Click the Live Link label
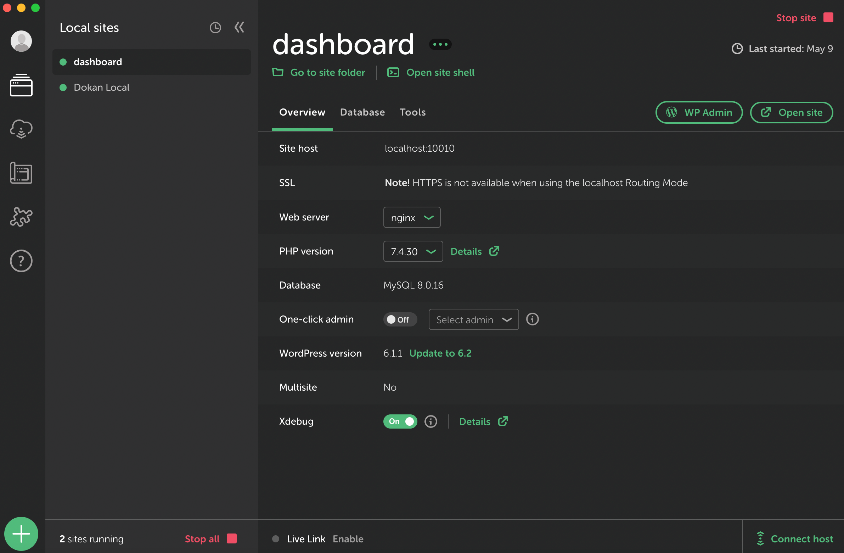 pyautogui.click(x=306, y=539)
